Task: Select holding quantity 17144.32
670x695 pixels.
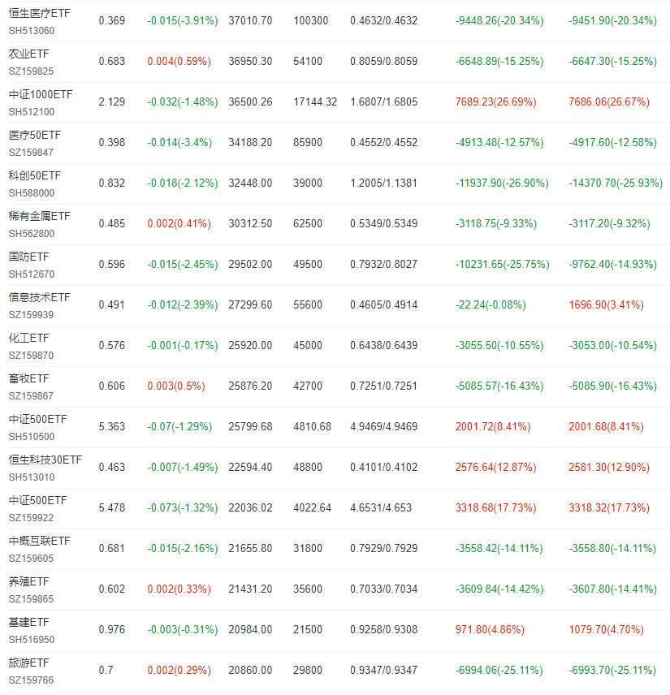Action: (315, 102)
